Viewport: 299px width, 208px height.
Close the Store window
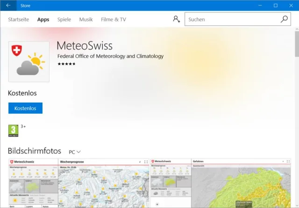tap(291, 5)
